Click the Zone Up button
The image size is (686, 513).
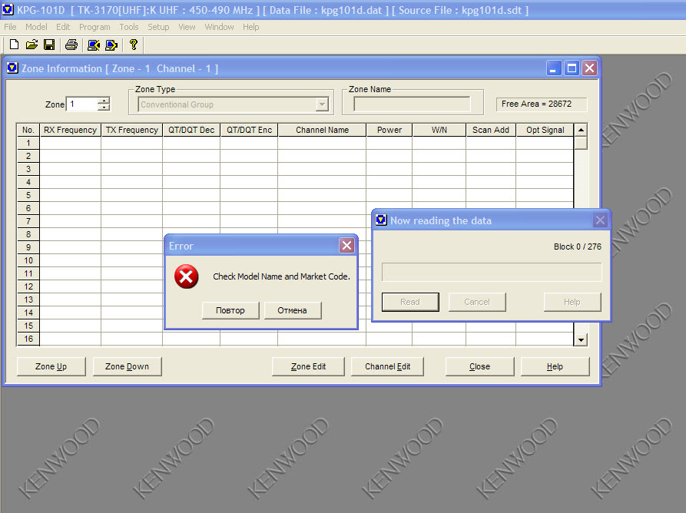coord(51,366)
